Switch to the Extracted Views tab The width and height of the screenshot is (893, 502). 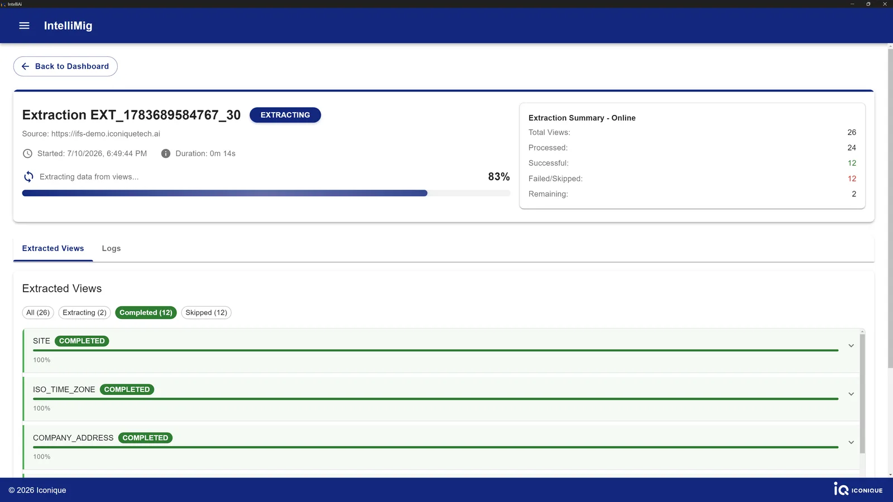[x=53, y=249]
